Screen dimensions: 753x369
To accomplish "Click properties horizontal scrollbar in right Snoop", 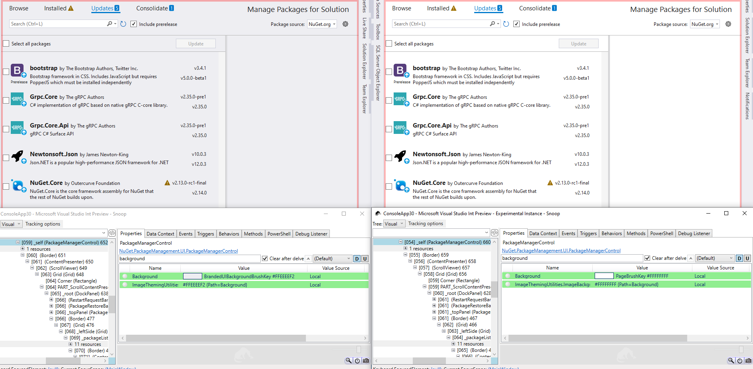I will [626, 338].
